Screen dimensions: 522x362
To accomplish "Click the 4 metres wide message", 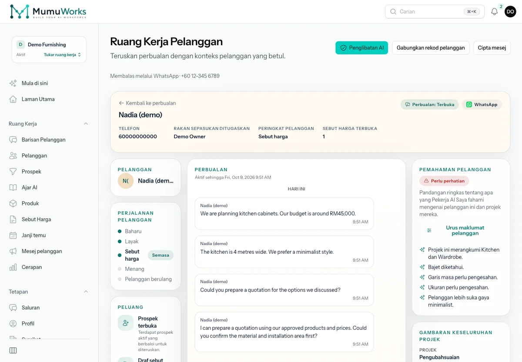I will [x=284, y=252].
